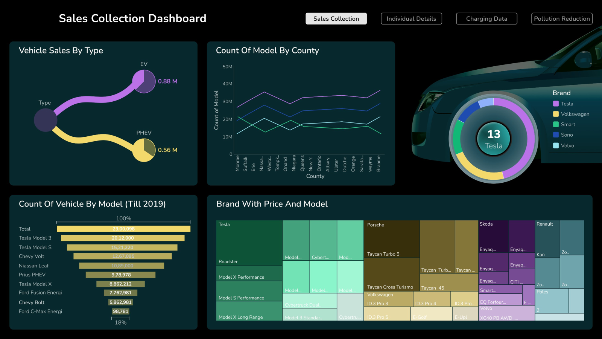Click the 0.88 M EV value
This screenshot has height=339, width=602.
[x=167, y=81]
